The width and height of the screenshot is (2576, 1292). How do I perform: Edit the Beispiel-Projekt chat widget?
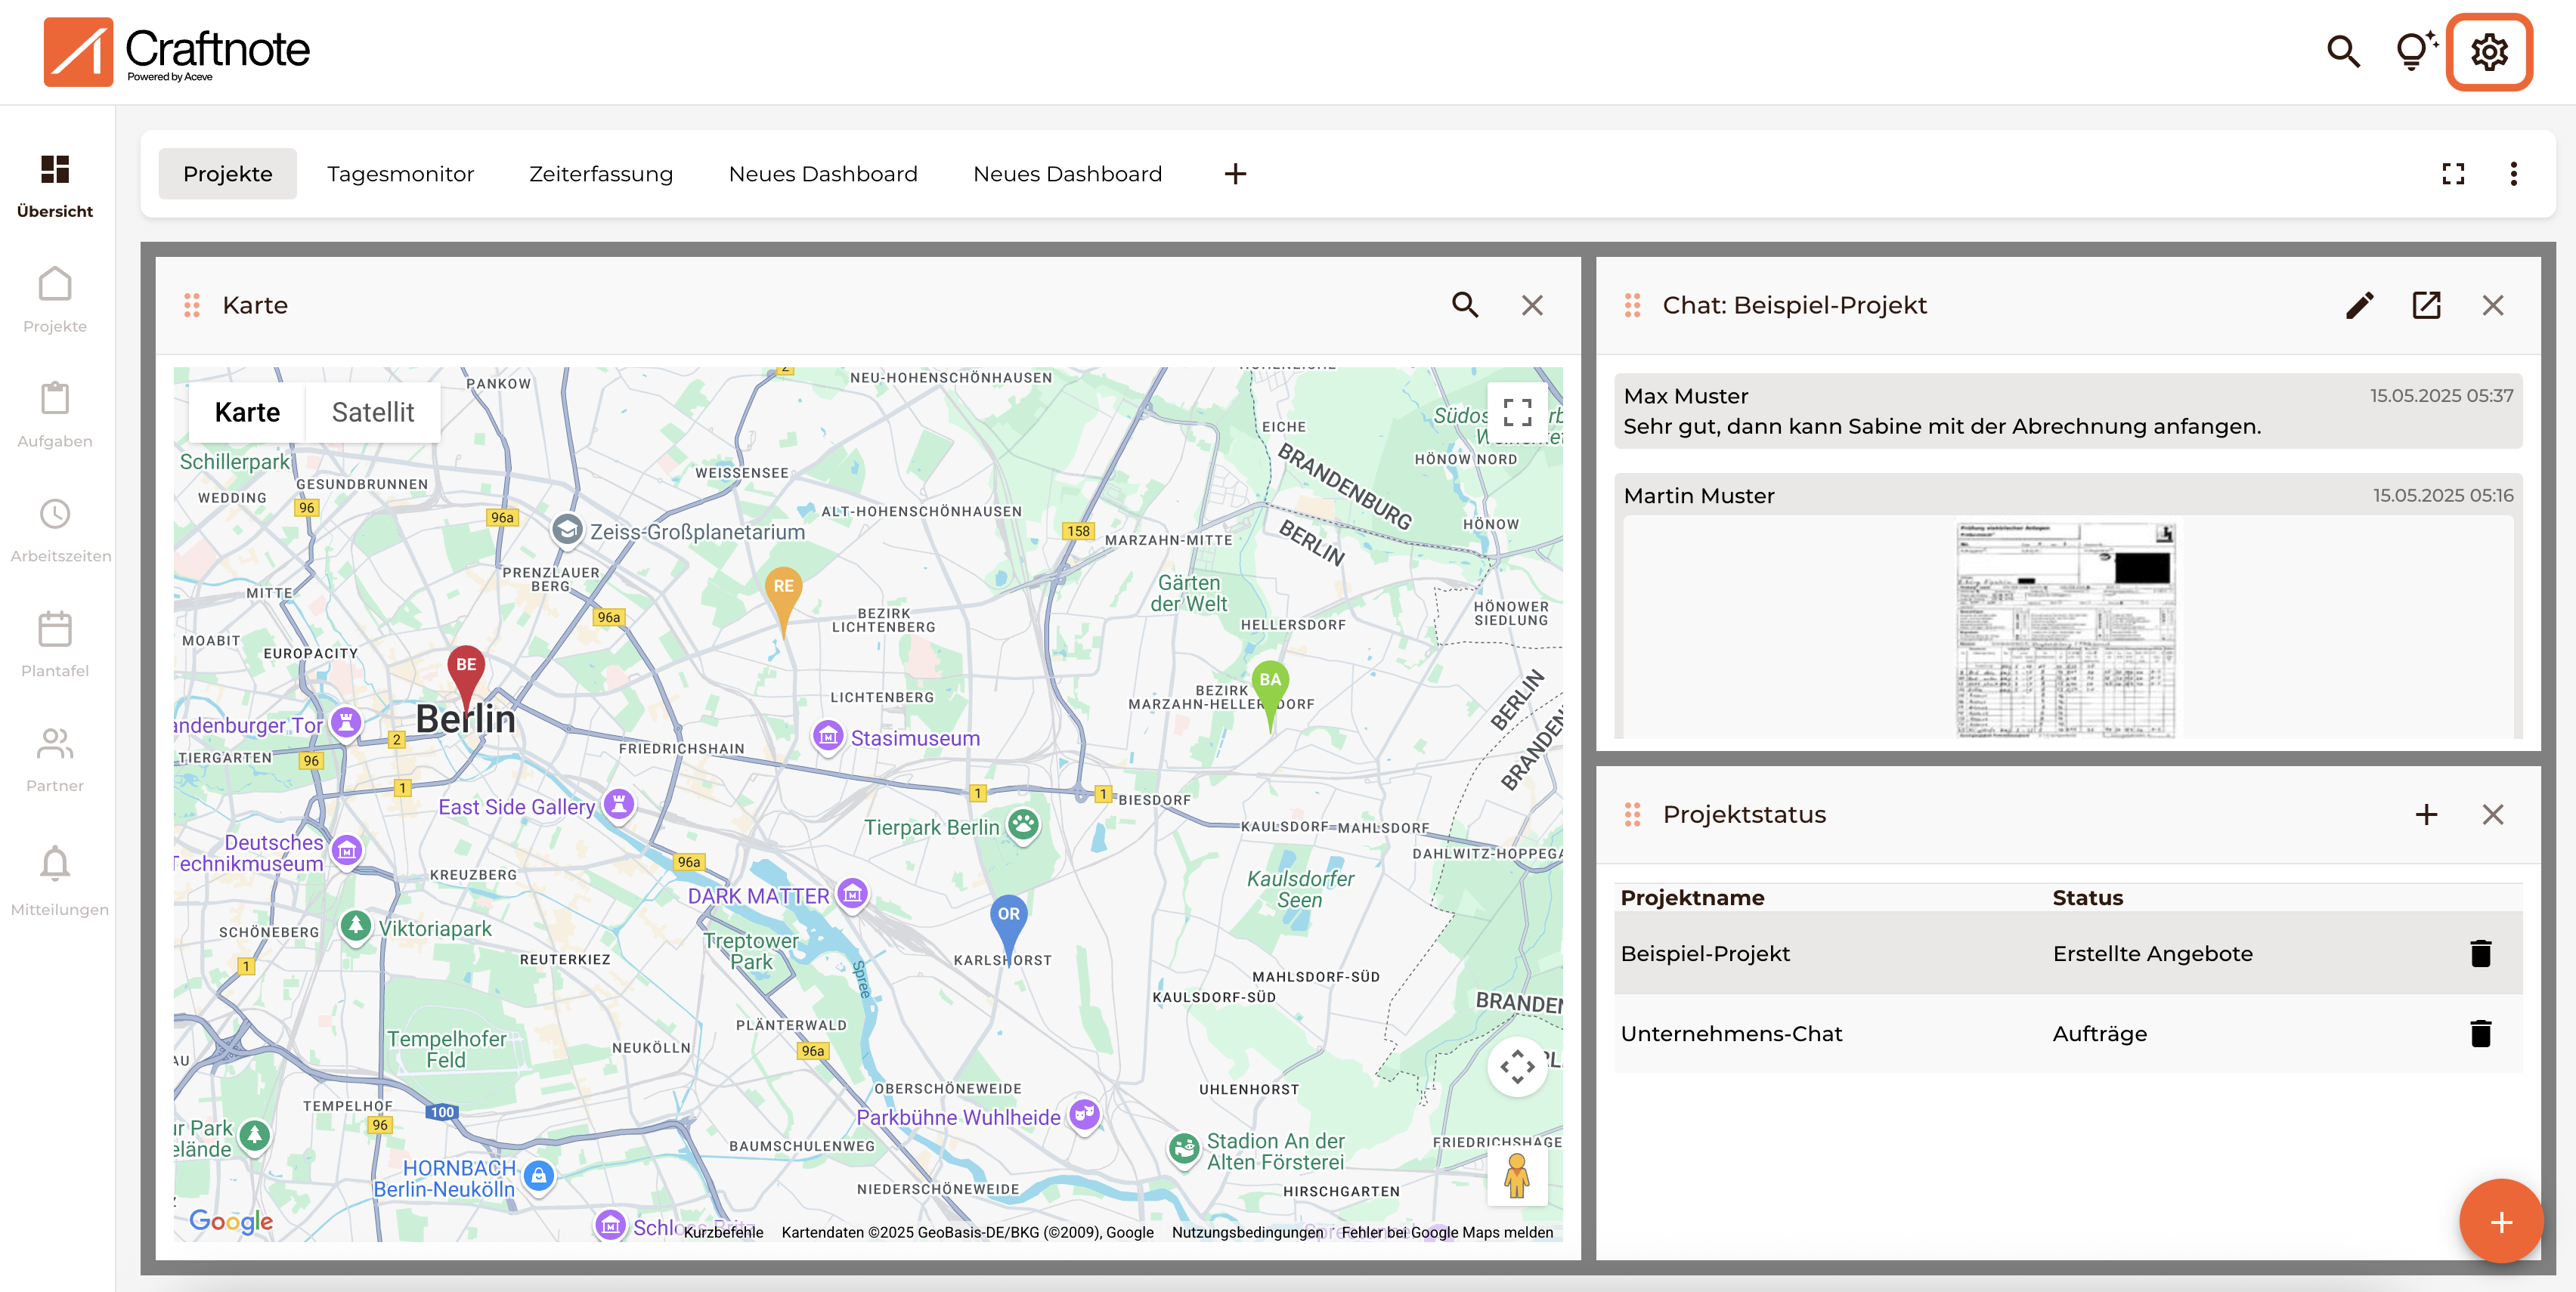pos(2359,304)
